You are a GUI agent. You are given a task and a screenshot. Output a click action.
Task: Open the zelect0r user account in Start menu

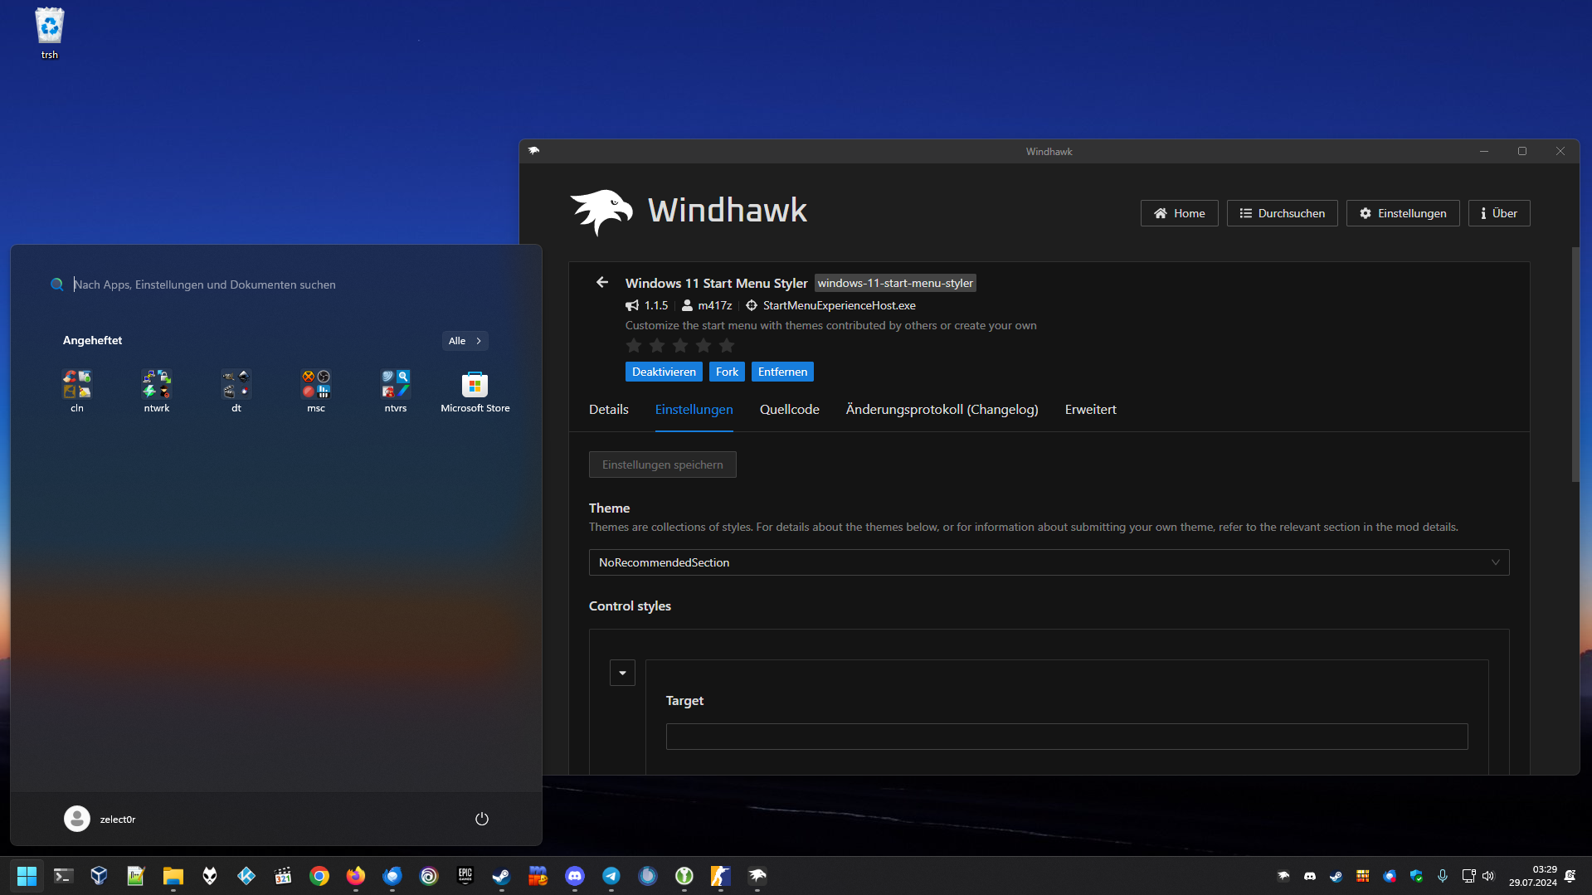point(100,819)
